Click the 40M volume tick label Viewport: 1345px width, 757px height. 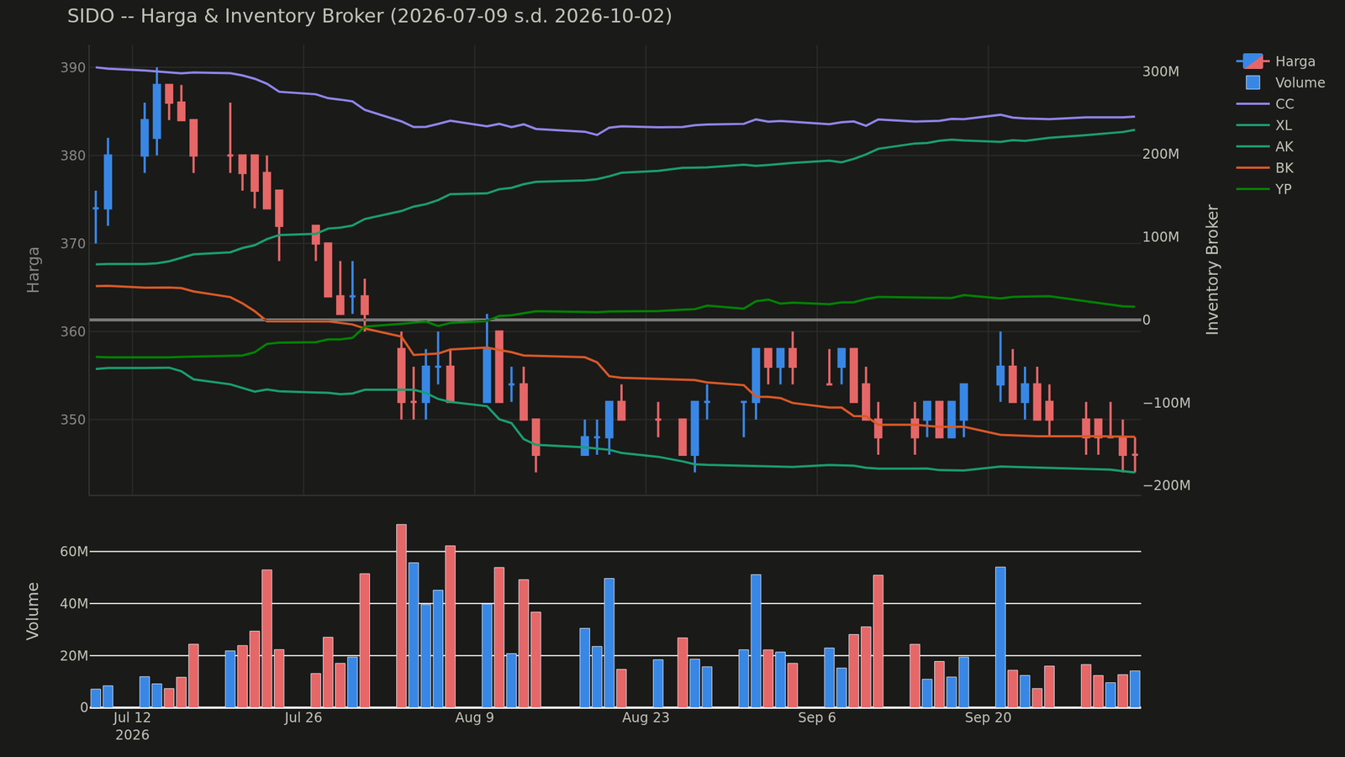pos(75,604)
